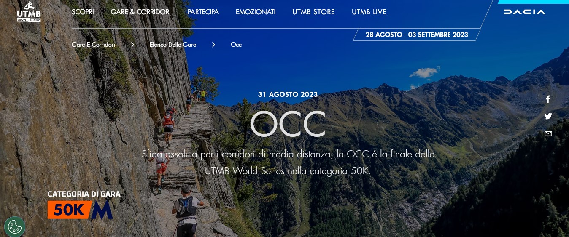Click the UTMB Mont-Blanc logo
Viewport: 569px width, 237px height.
(29, 12)
